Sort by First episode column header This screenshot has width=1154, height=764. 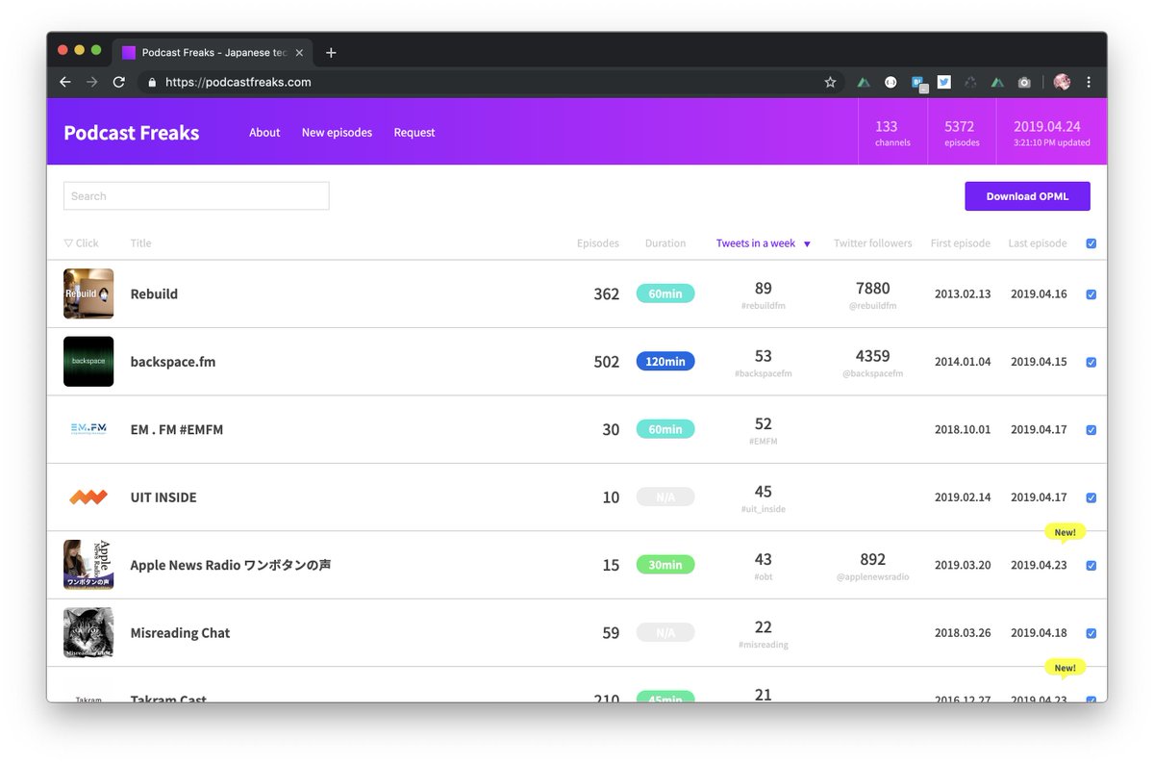click(960, 243)
